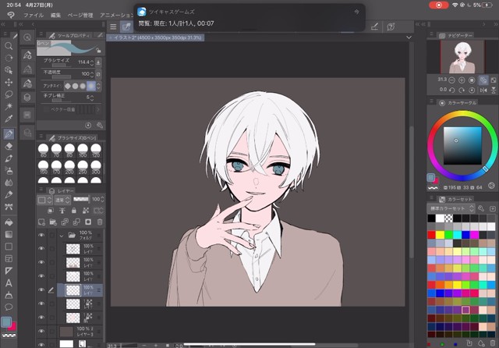
Task: Select the Magnifier zoom tool
Action: (x=9, y=44)
